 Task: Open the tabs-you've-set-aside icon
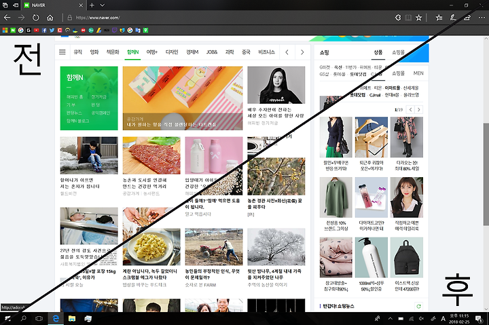(5, 5)
